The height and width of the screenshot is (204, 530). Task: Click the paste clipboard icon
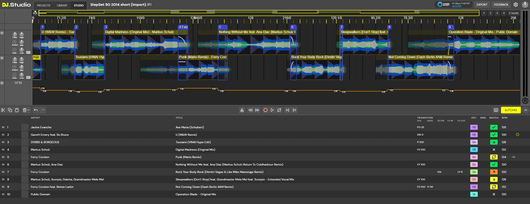click(x=17, y=110)
